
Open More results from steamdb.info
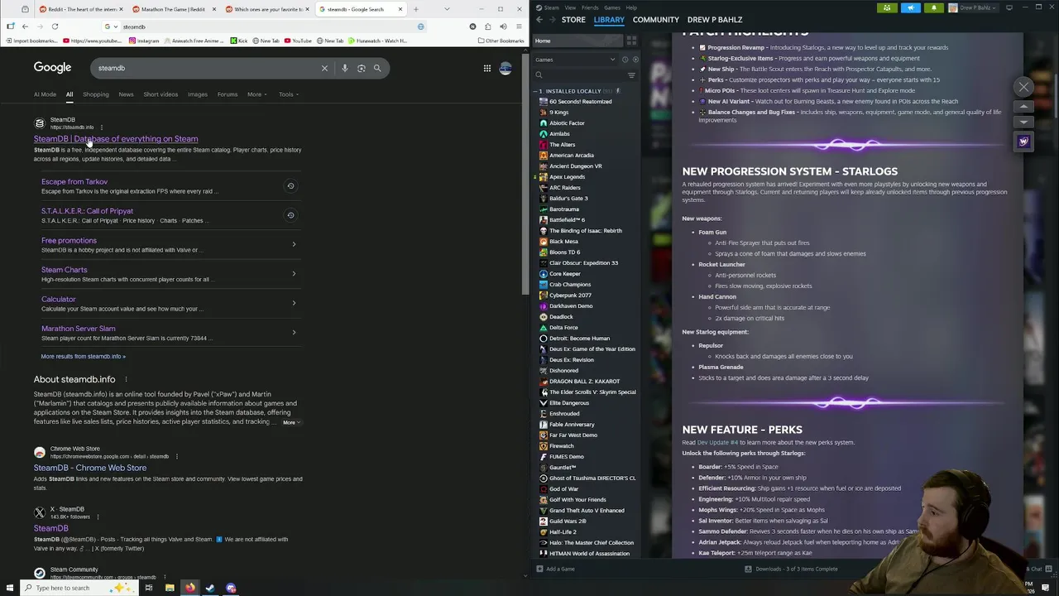coord(83,356)
